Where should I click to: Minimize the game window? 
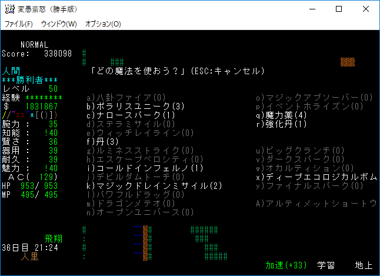pyautogui.click(x=311, y=9)
